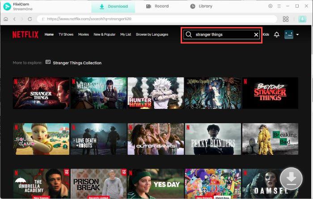This screenshot has height=199, width=313.
Task: Open Browse by Languages menu
Action: pos(152,34)
